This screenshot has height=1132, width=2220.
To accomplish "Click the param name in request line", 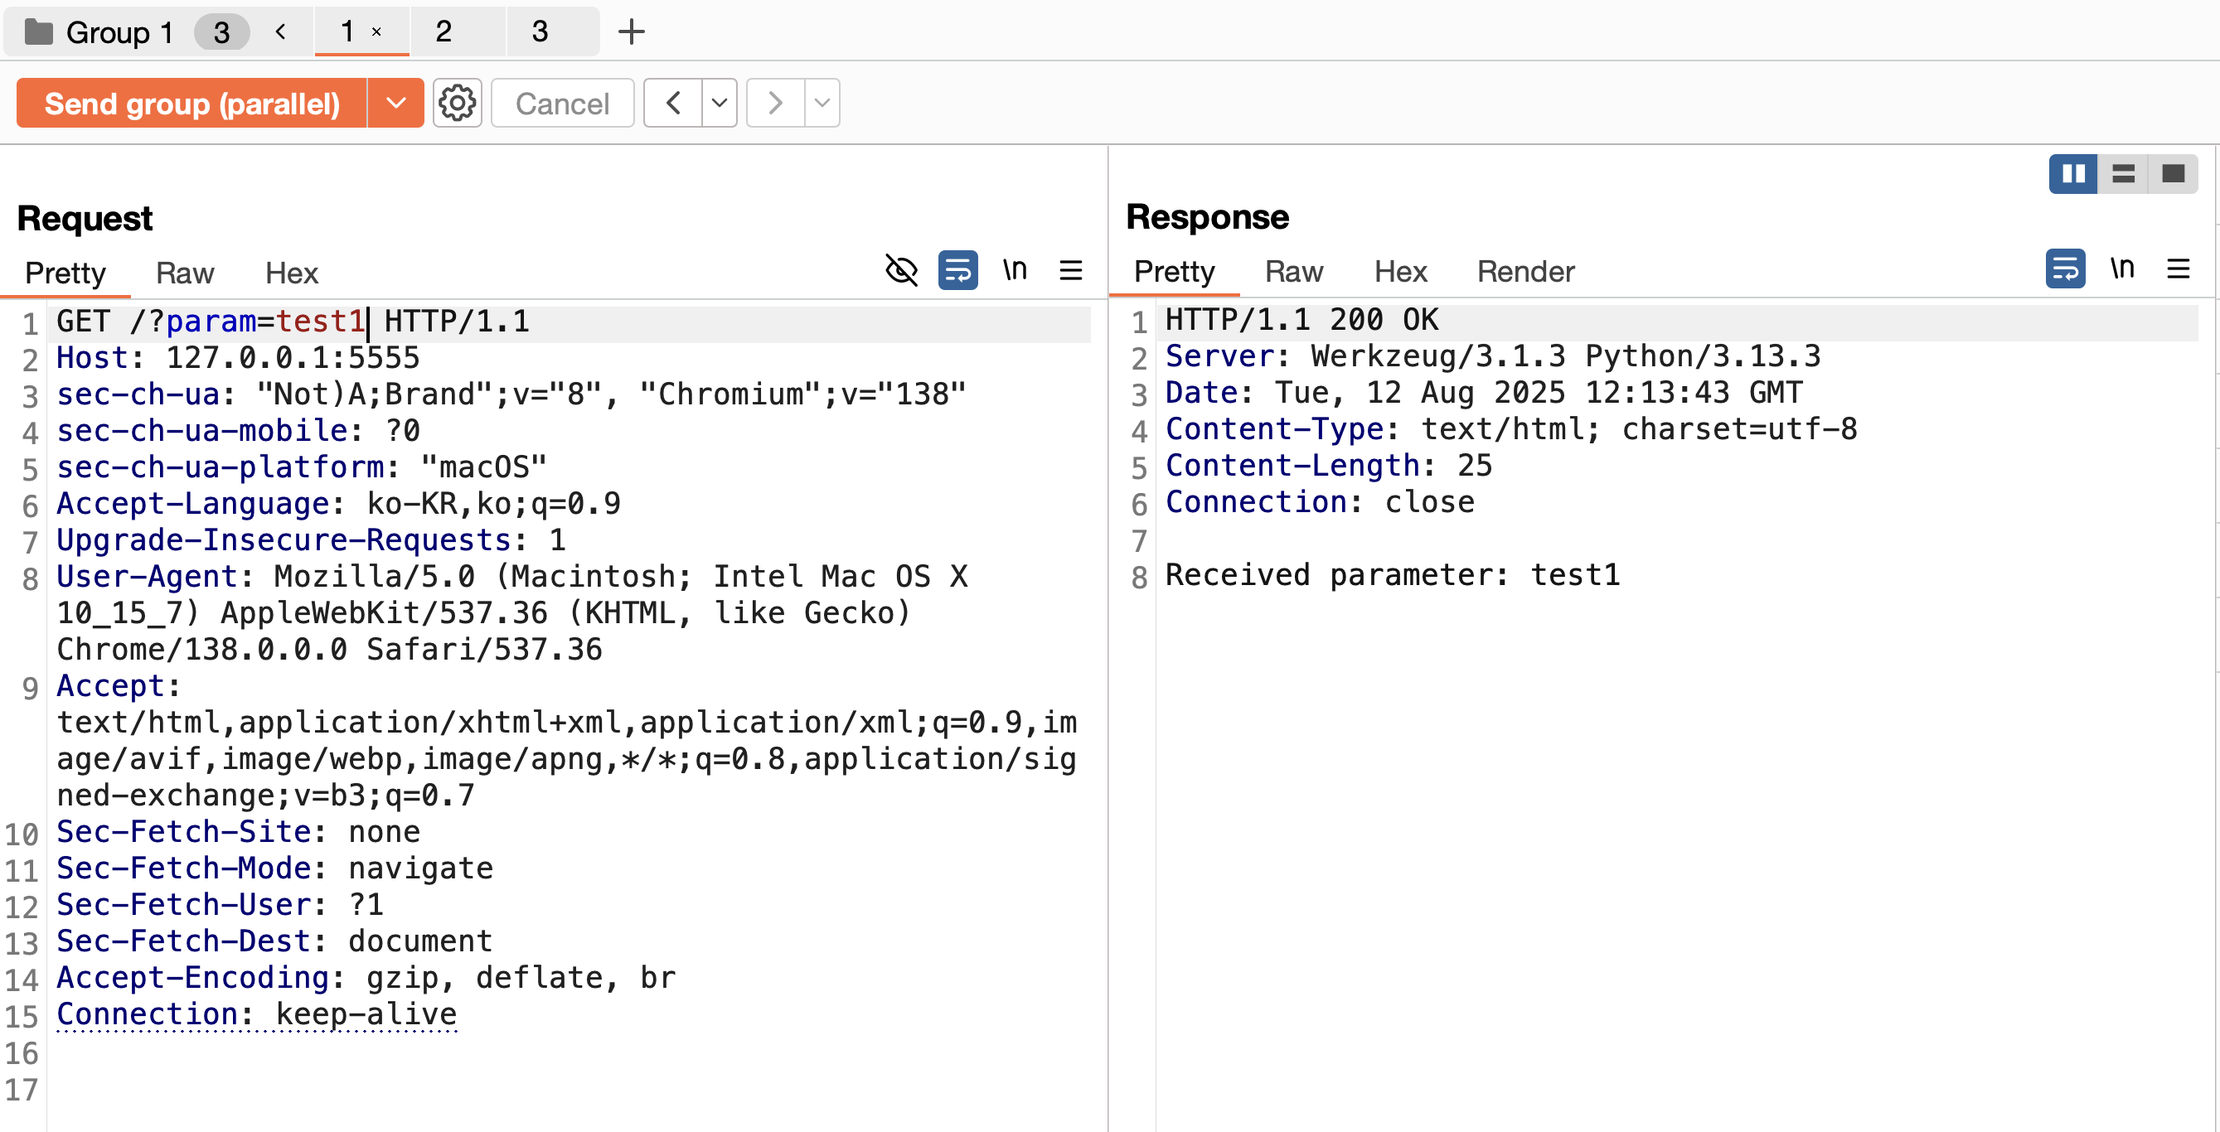I will click(211, 322).
